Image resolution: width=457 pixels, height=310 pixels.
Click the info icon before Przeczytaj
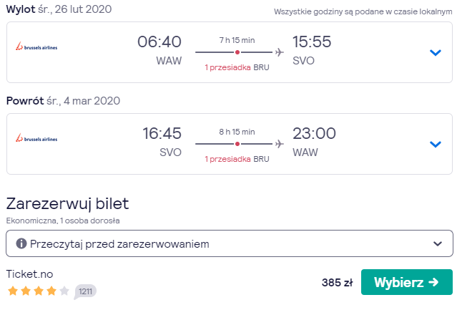(x=21, y=243)
